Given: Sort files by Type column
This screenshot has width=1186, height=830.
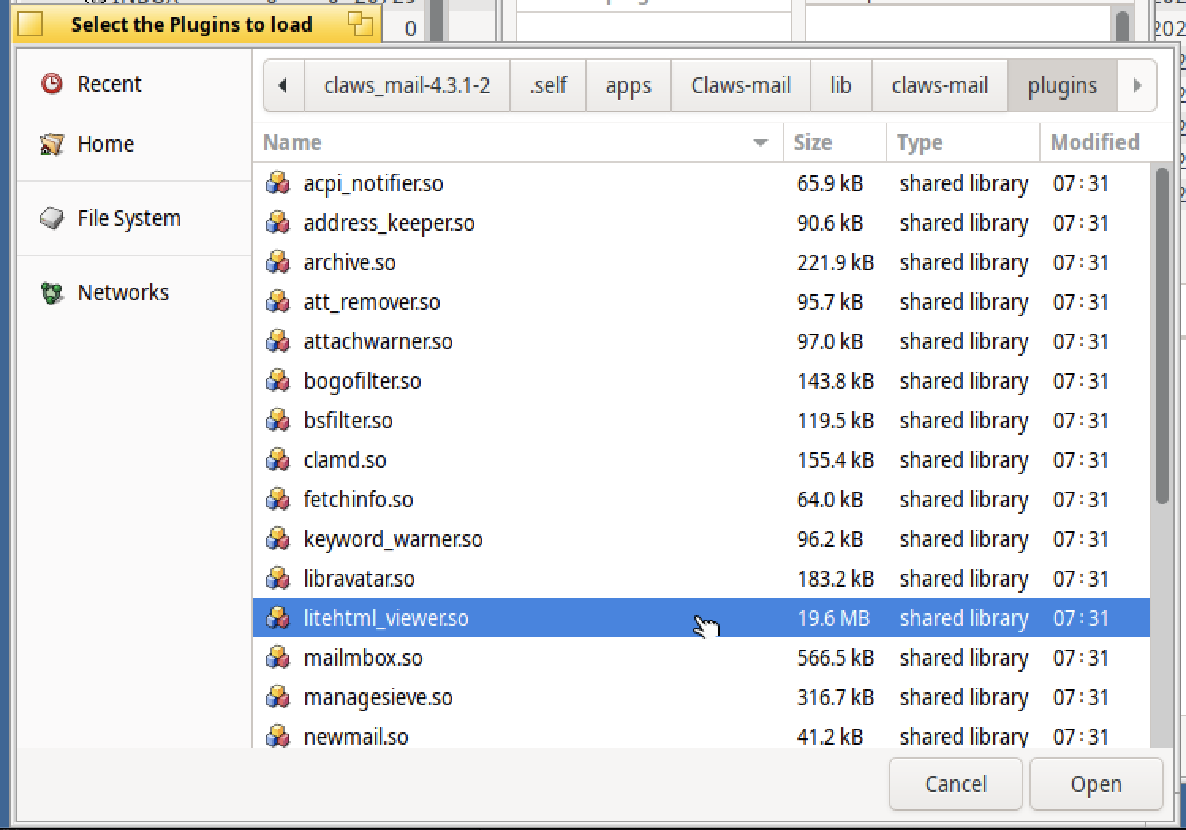Looking at the screenshot, I should pos(963,142).
